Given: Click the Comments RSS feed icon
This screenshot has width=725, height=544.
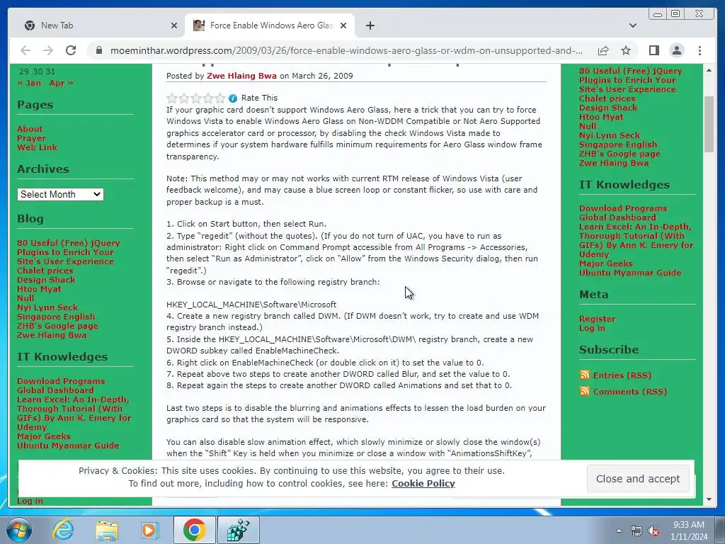Looking at the screenshot, I should pos(584,391).
